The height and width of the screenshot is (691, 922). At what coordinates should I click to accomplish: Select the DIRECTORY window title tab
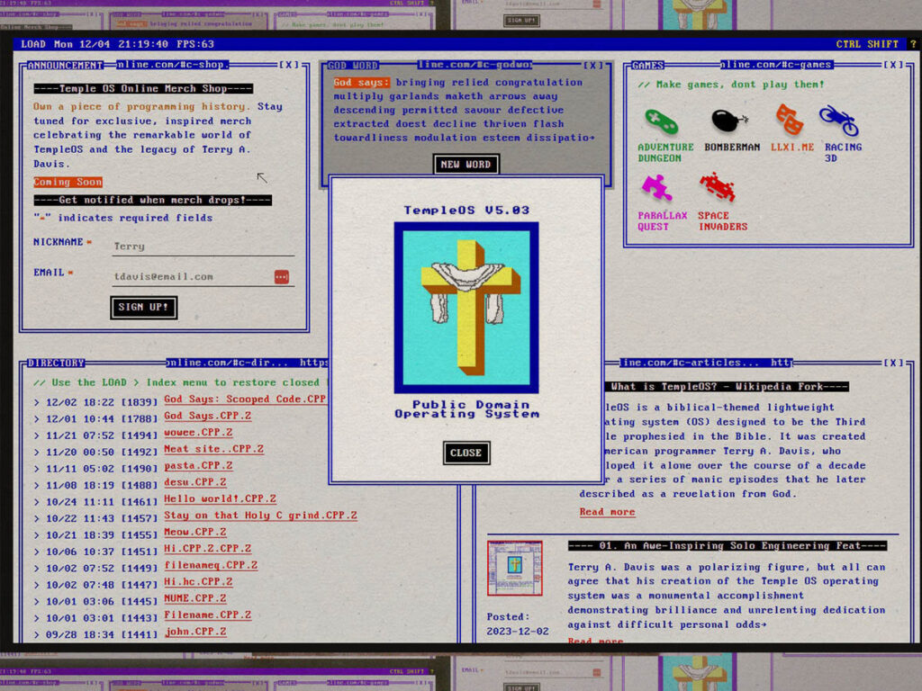coord(57,363)
